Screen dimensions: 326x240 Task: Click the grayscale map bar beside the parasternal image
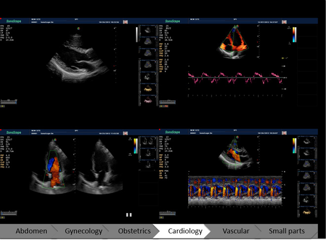[x=137, y=34]
